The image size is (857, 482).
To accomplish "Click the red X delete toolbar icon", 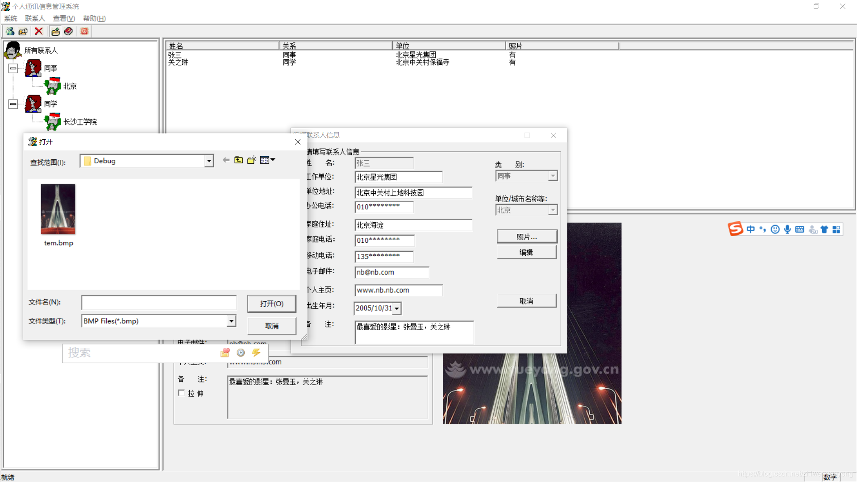I will 39,31.
